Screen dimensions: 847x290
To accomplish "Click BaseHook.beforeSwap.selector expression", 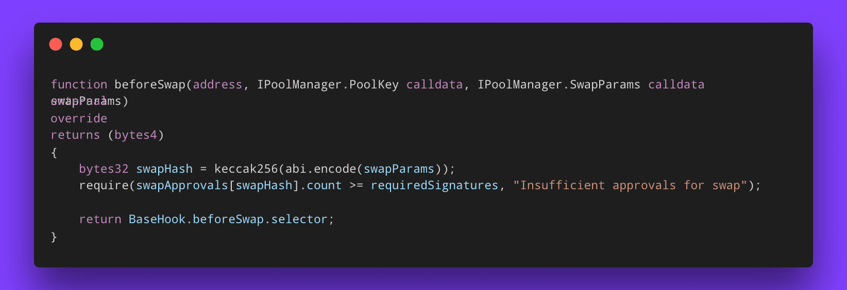I will tap(228, 220).
